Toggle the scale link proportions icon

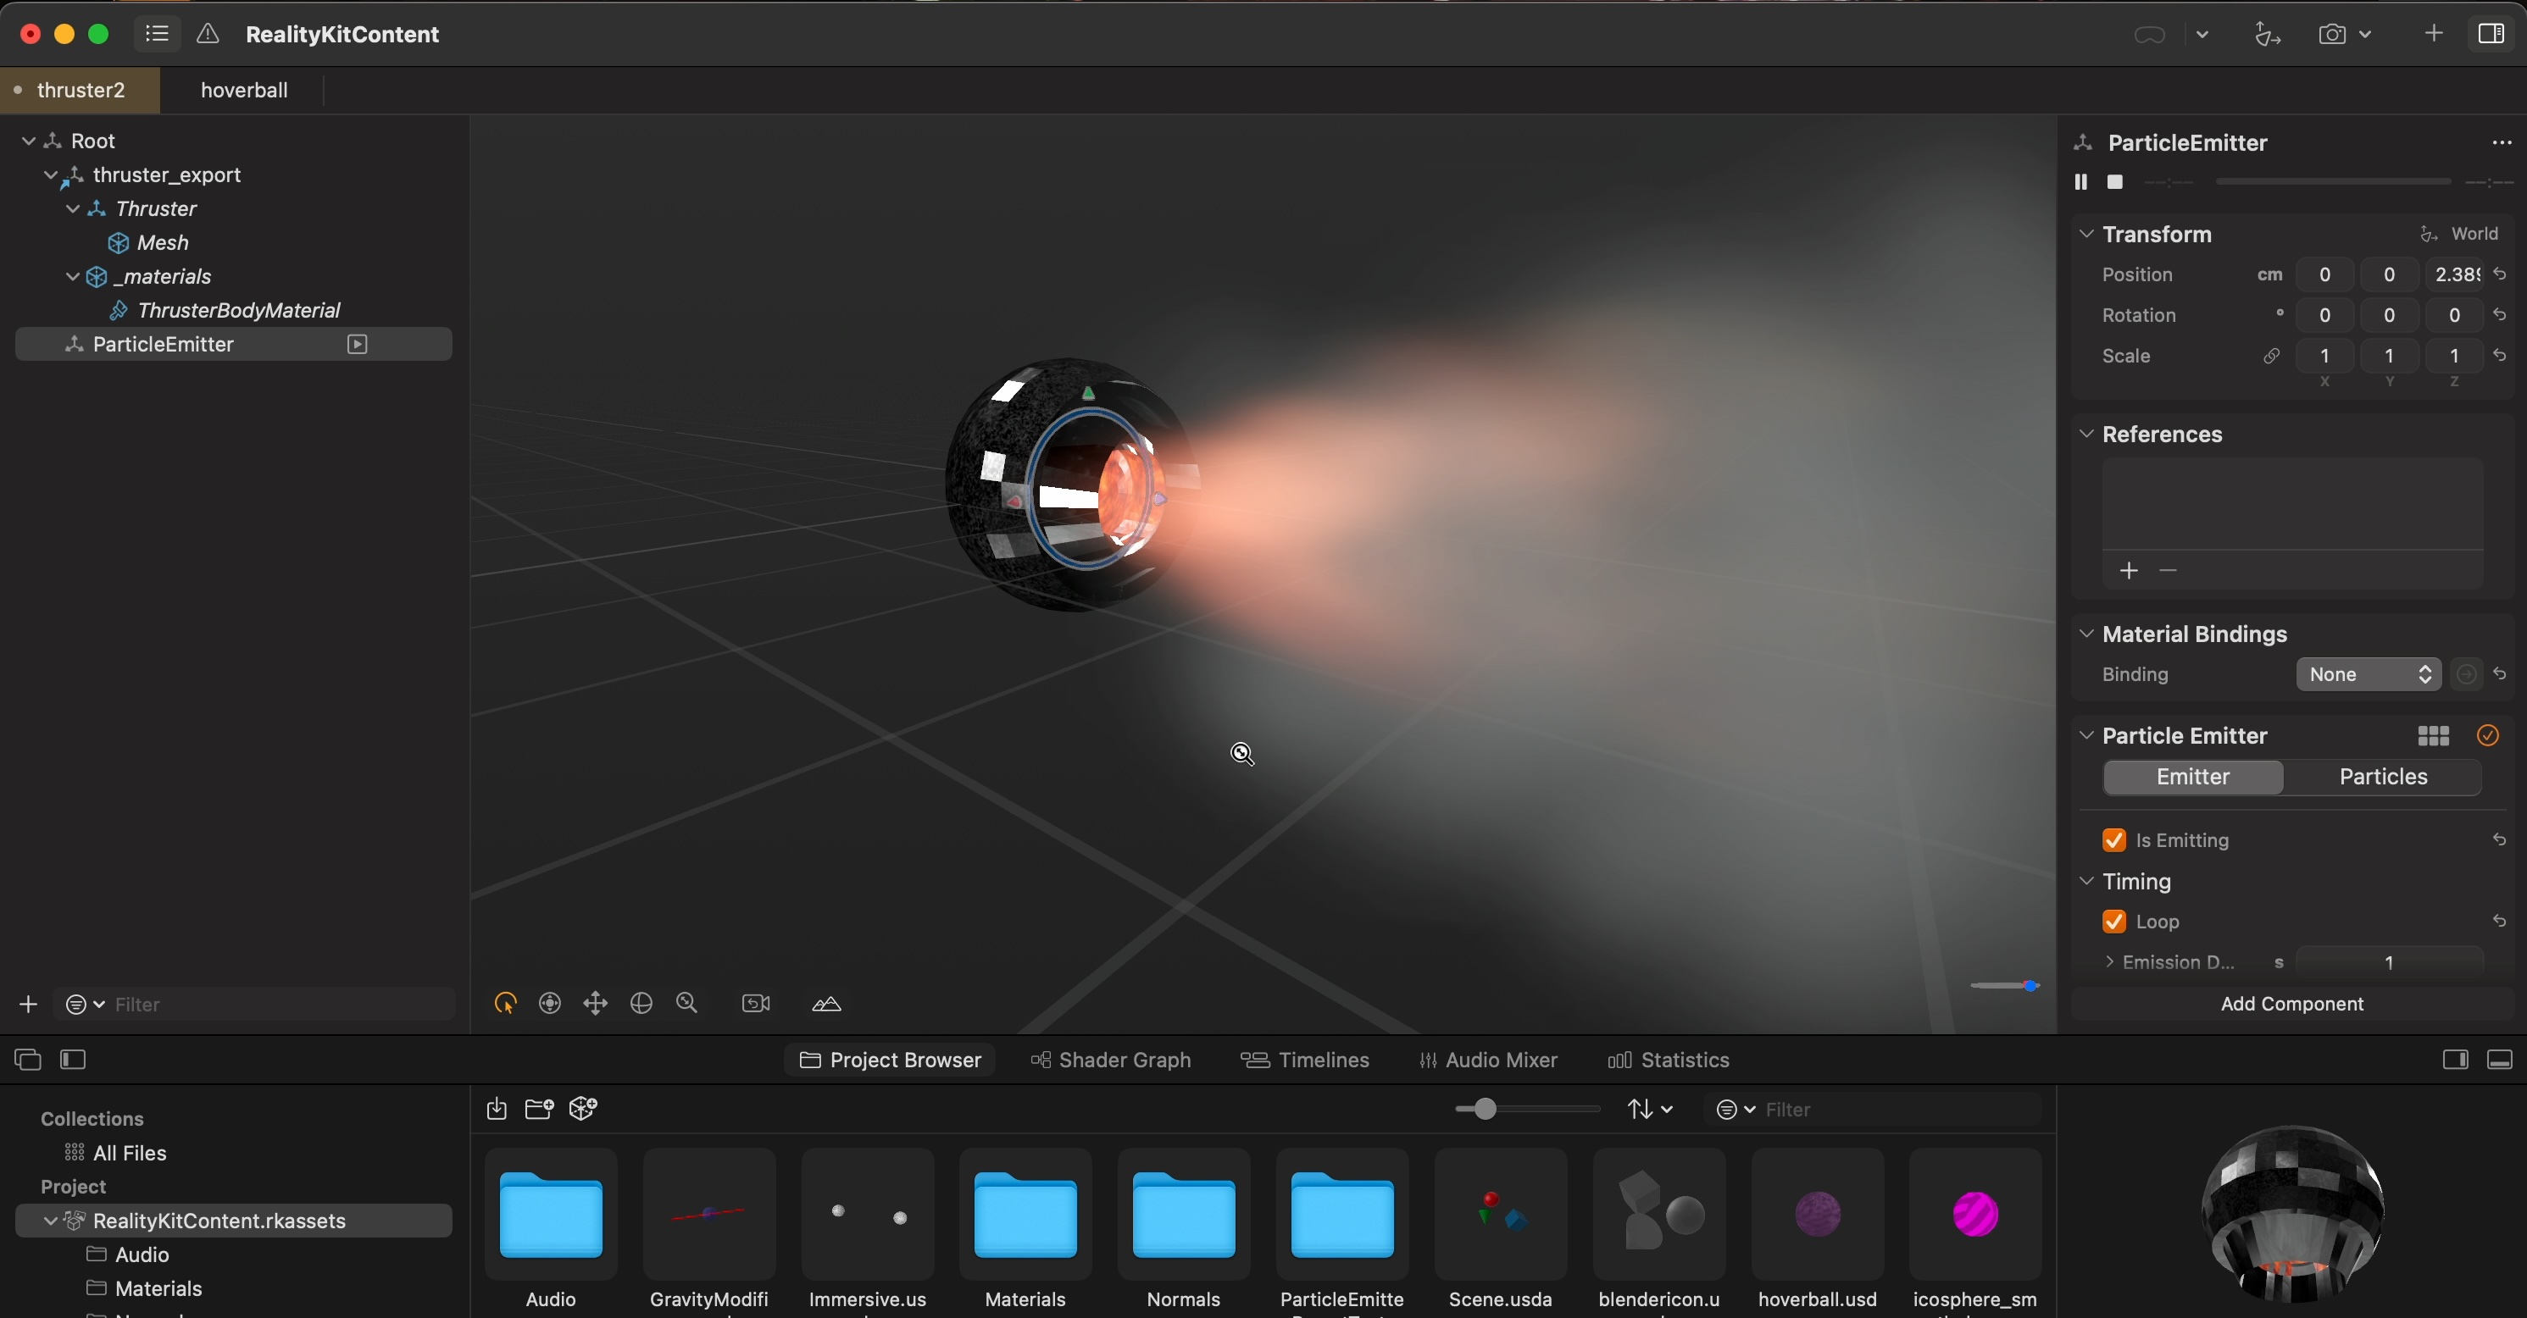coord(2271,356)
